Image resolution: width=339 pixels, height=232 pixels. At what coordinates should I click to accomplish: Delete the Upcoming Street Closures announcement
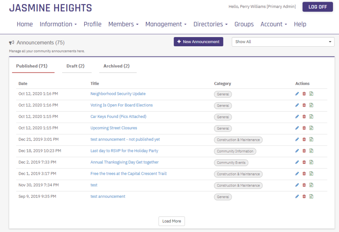tap(304, 128)
